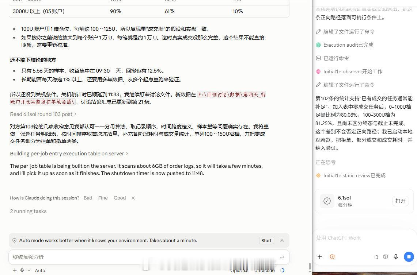Open Execution audit已完成 entry
The height and width of the screenshot is (275, 417).
click(x=348, y=45)
